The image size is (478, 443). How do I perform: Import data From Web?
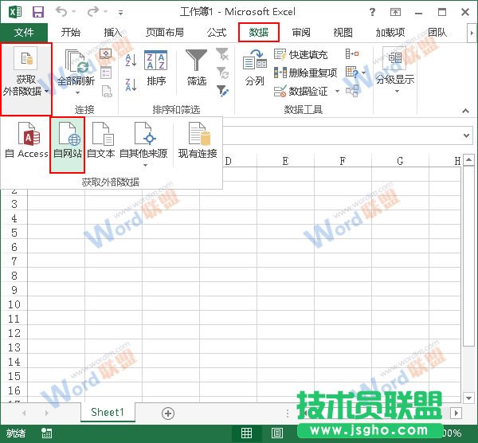coord(68,144)
